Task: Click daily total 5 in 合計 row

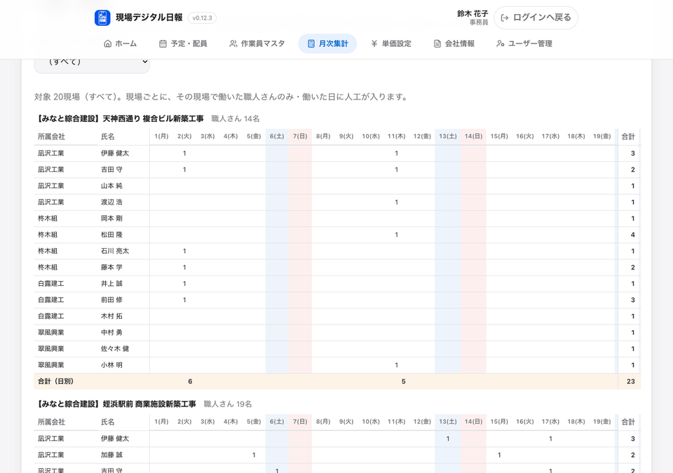Action: click(404, 381)
